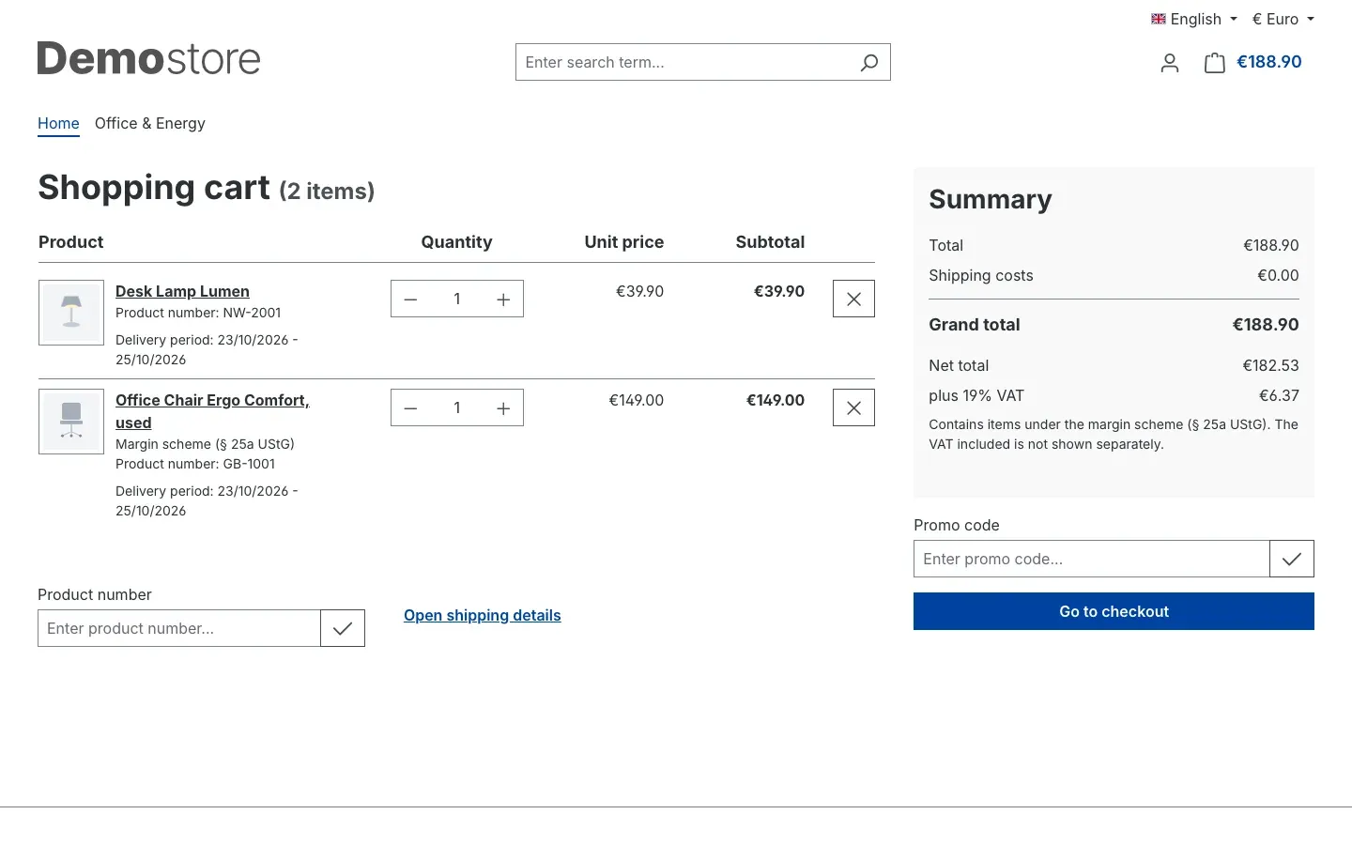Open Office Chair Ergo Comfort product link

point(212,411)
